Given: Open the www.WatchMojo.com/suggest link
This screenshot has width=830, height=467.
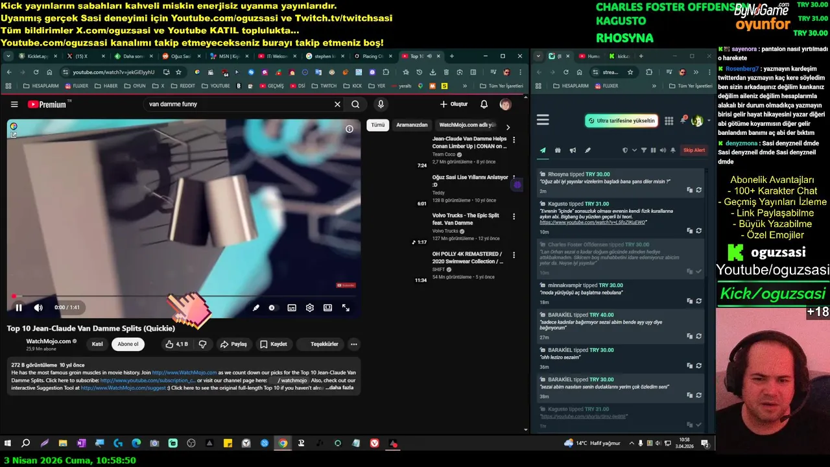Looking at the screenshot, I should 123,388.
